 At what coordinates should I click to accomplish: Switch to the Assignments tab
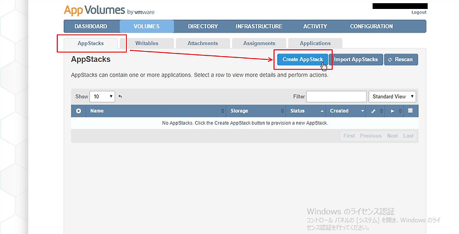coord(259,43)
